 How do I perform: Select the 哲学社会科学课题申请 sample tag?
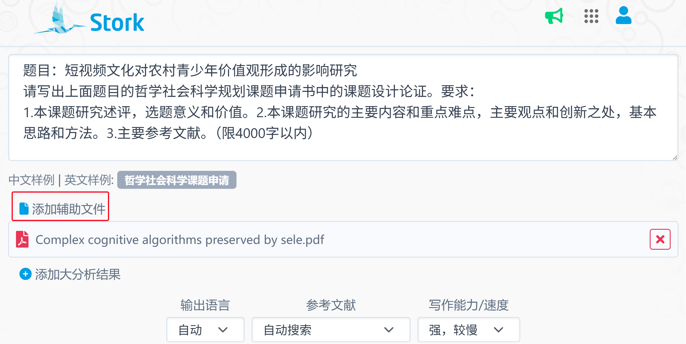point(177,180)
